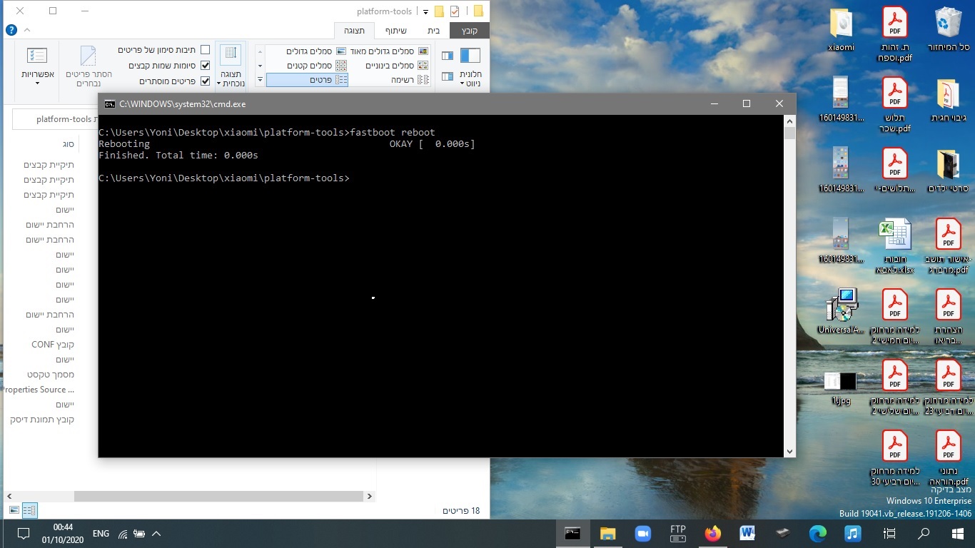975x548 pixels.
Task: Click hide selected items (הסתר פריטים נבחרים)
Action: click(89, 66)
